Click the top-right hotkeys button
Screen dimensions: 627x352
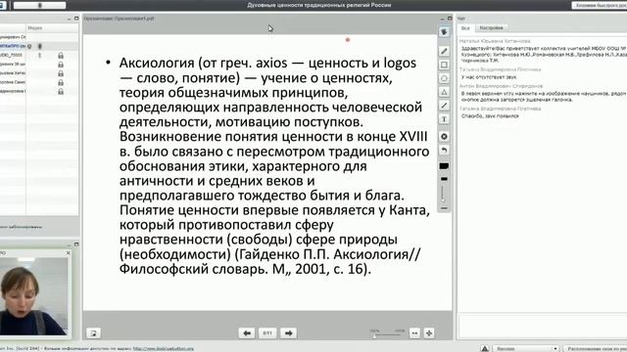click(x=599, y=5)
